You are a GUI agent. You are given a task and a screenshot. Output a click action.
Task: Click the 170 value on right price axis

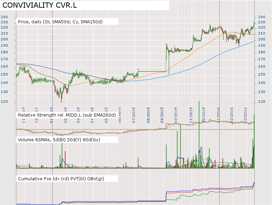coord(262,59)
